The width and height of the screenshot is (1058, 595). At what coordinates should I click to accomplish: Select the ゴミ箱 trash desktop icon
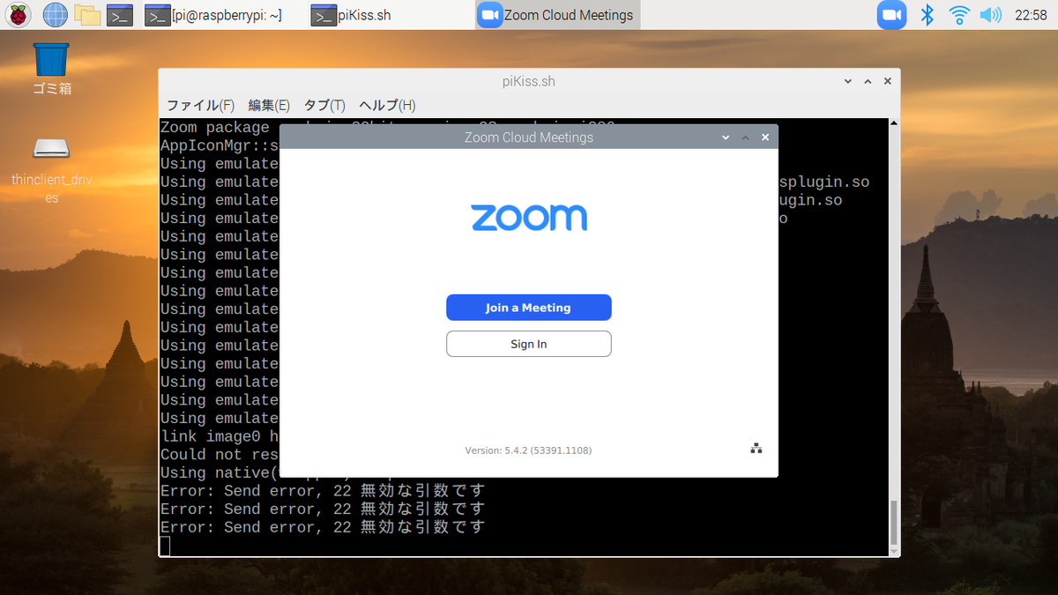[51, 69]
